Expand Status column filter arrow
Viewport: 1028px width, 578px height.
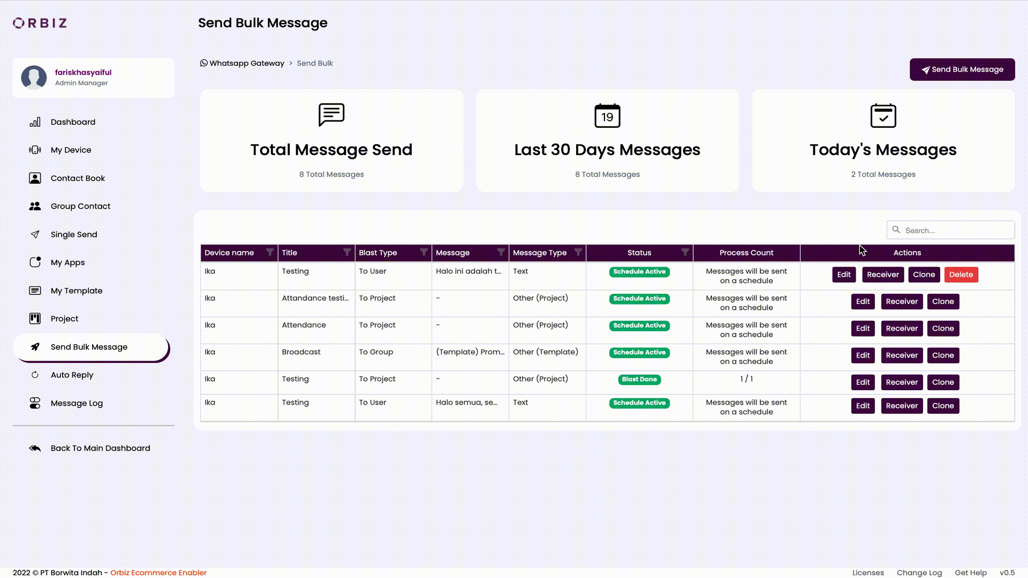[685, 252]
